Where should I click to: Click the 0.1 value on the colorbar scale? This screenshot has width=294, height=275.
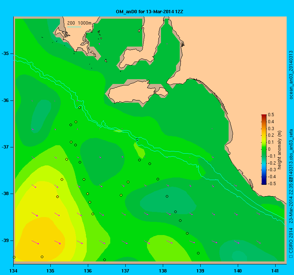(271, 142)
